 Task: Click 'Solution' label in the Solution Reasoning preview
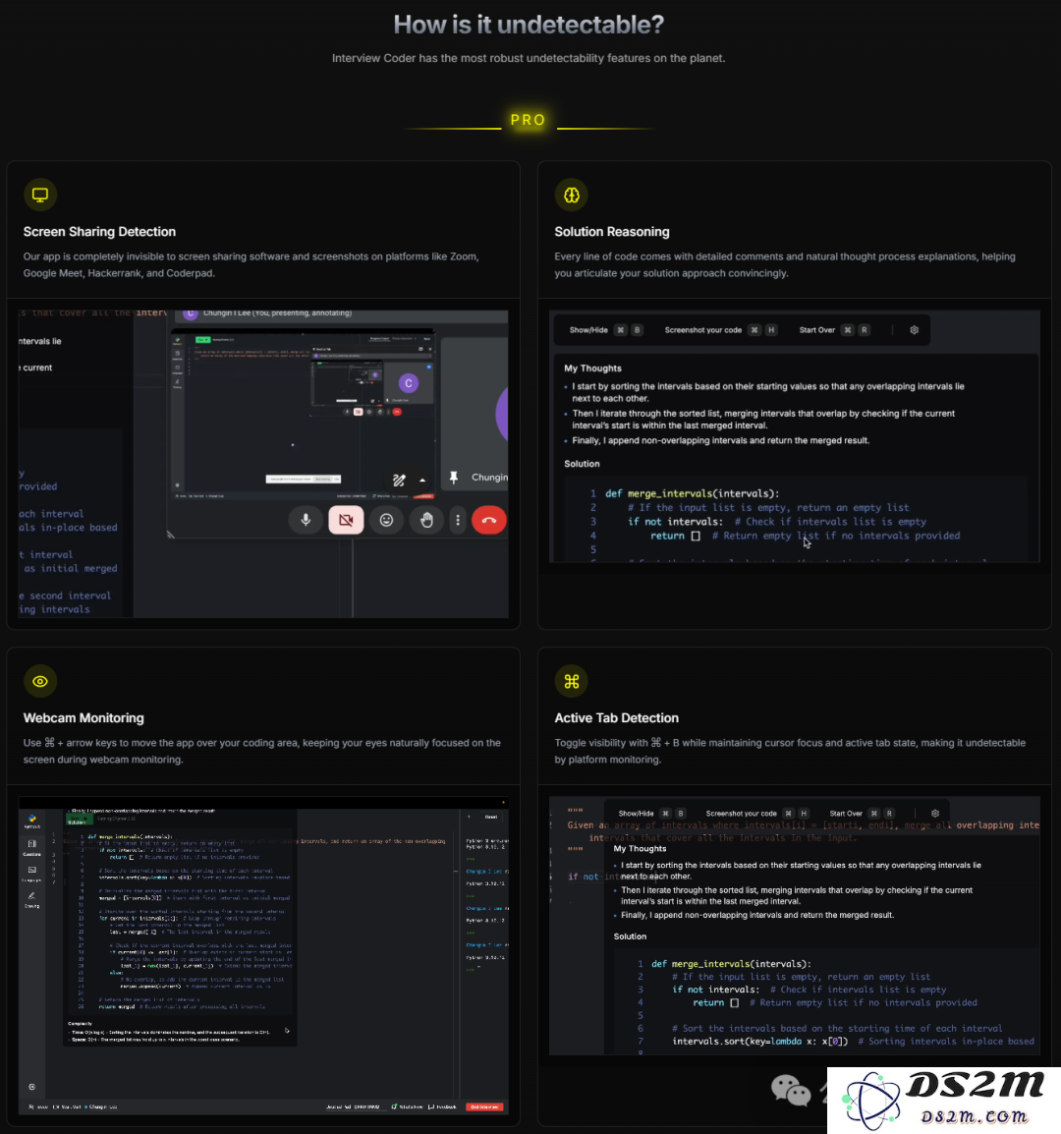coord(582,464)
